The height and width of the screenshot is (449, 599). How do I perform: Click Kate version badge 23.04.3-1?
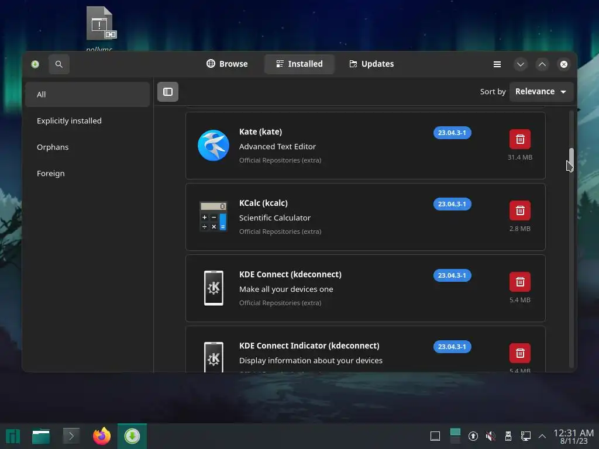452,133
